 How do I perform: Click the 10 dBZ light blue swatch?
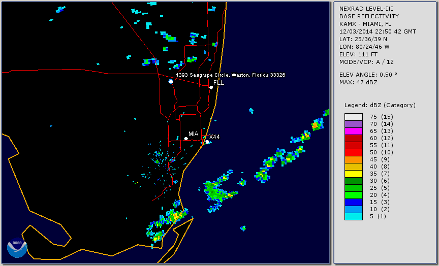pos(353,210)
